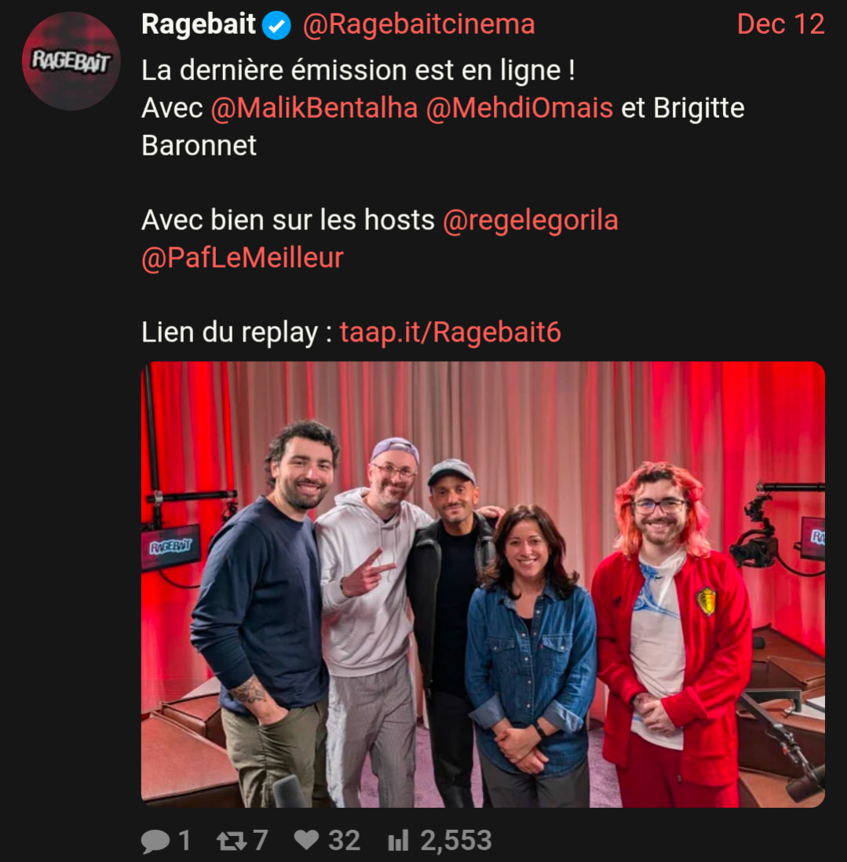Click the retweet arrows icon
The width and height of the screenshot is (847, 862).
click(x=232, y=841)
